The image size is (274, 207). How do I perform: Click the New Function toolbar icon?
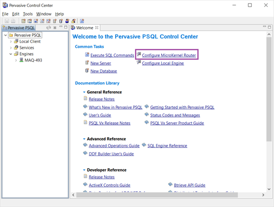[42, 21]
